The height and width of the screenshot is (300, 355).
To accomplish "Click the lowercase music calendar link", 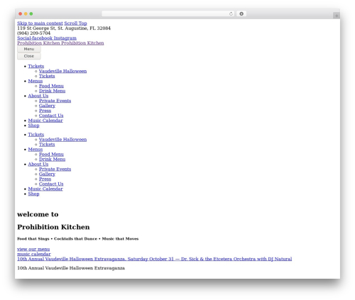I will pos(34,254).
